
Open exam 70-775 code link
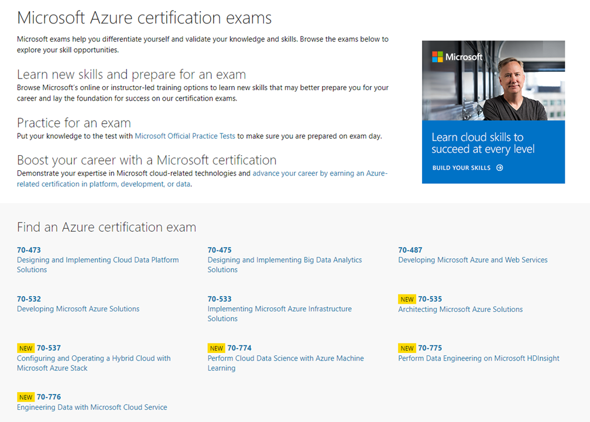(430, 348)
